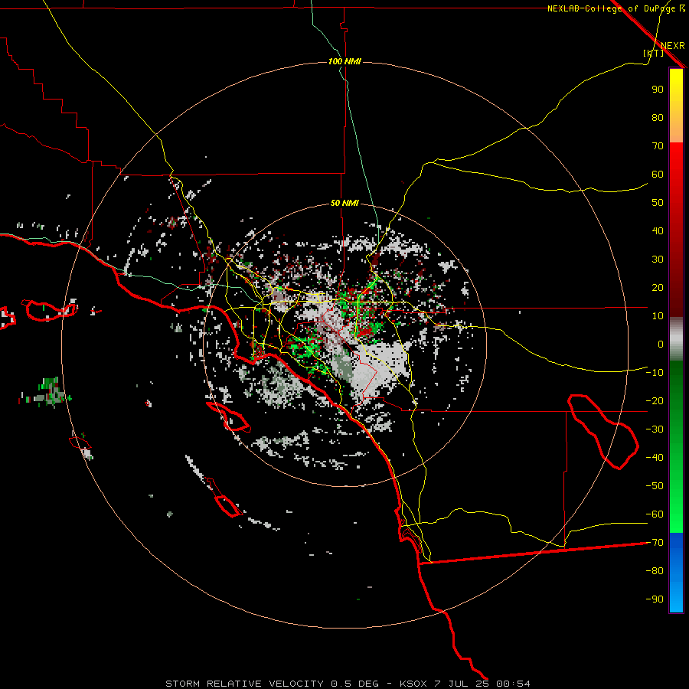Click the 50 NMI range ring label
Screen dimensions: 689x689
click(x=344, y=203)
